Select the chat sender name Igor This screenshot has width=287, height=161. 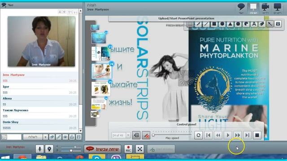(6, 87)
